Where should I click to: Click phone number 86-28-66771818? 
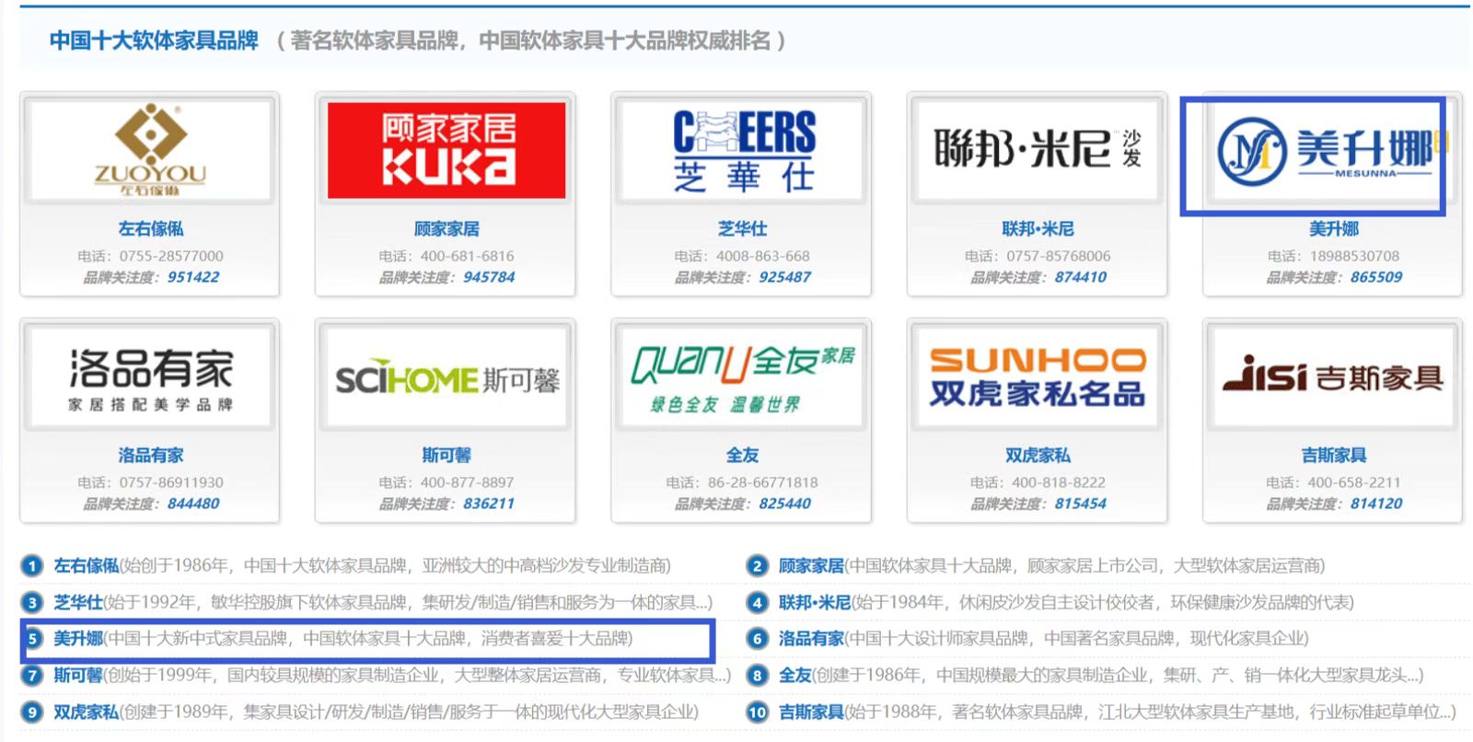click(x=763, y=482)
